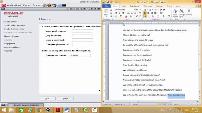
Task: Click the Grow Font icon
Action: (137, 16)
